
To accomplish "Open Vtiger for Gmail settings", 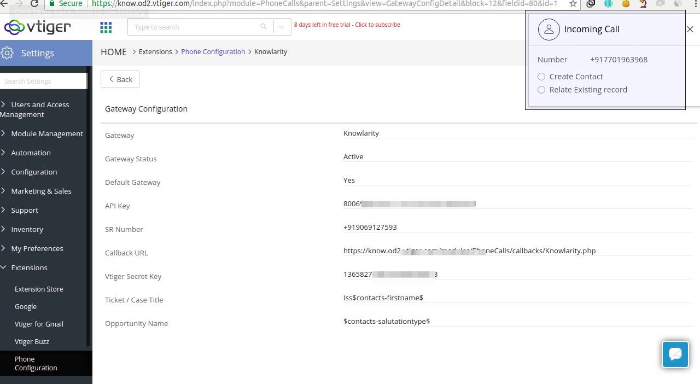I will (x=39, y=324).
